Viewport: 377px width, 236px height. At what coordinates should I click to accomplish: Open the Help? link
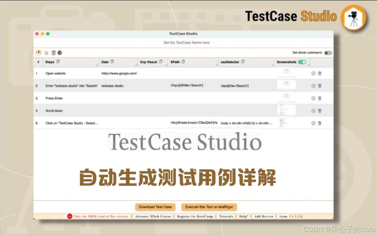point(243,216)
